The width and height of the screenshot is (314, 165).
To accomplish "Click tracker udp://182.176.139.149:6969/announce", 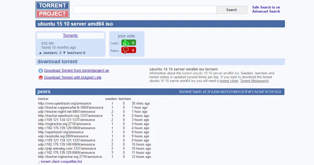I will 67,144.
